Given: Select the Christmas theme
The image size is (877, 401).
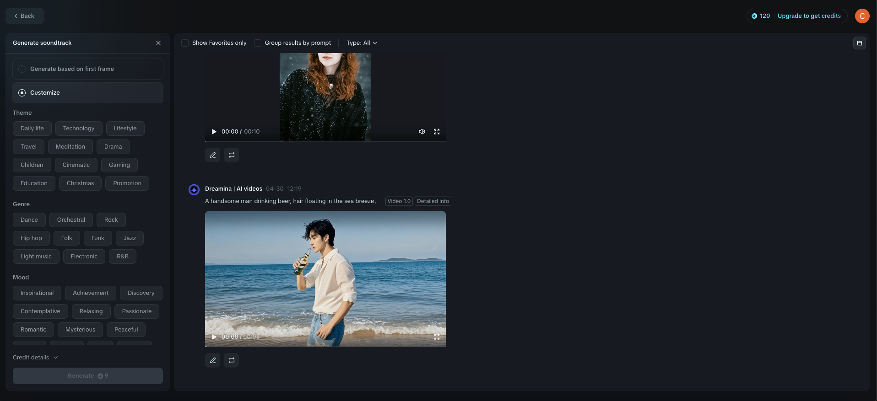Looking at the screenshot, I should pos(80,183).
